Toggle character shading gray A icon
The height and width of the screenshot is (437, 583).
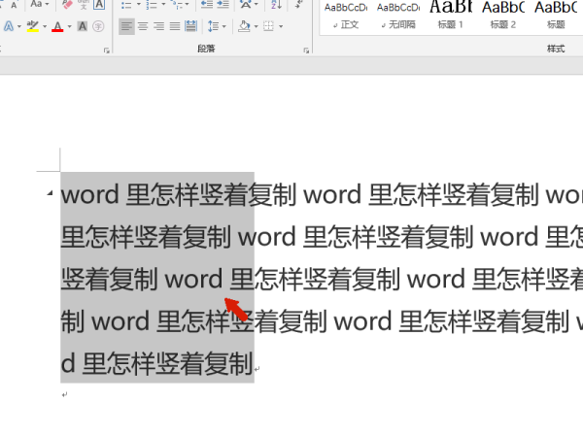[83, 26]
